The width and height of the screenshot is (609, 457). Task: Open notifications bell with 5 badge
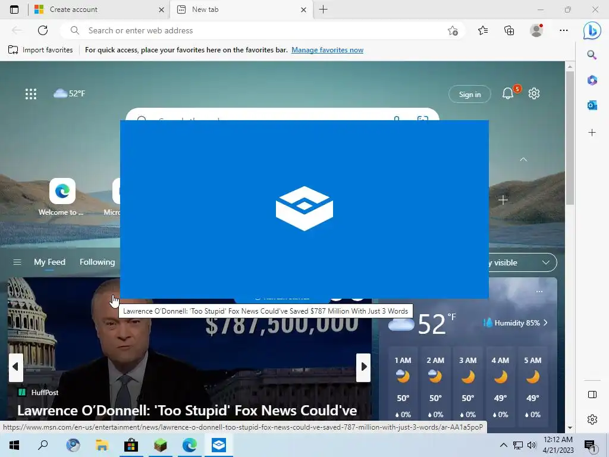click(508, 93)
